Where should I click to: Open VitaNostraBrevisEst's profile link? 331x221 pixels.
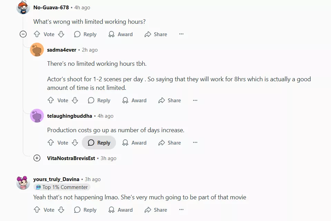coord(71,158)
